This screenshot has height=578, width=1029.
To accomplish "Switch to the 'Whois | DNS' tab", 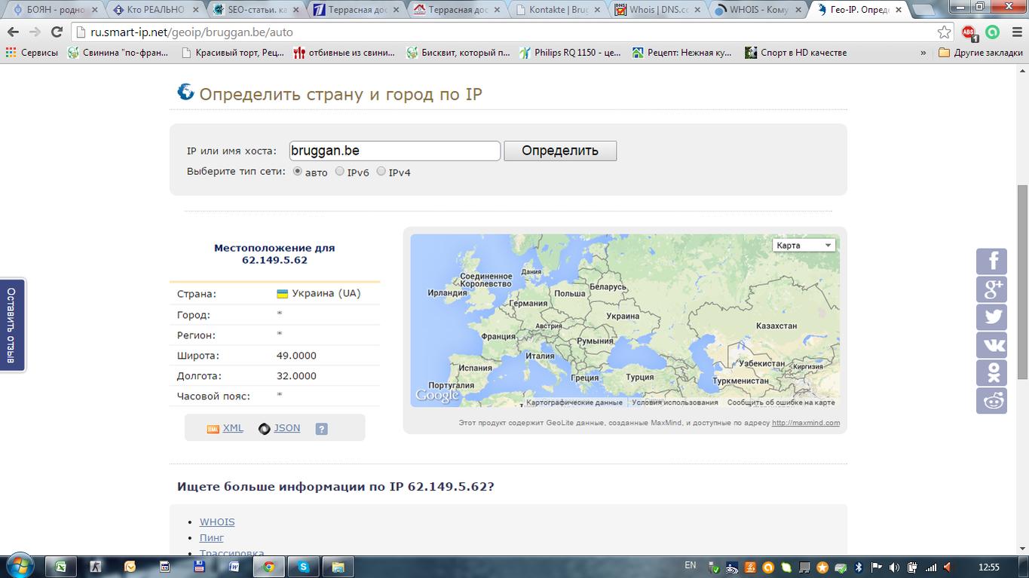I will pyautogui.click(x=657, y=11).
